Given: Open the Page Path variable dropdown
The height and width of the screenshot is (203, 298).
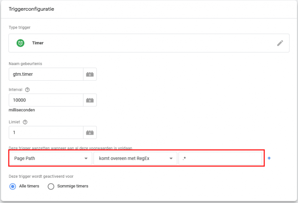Looking at the screenshot, I should pyautogui.click(x=51, y=158).
